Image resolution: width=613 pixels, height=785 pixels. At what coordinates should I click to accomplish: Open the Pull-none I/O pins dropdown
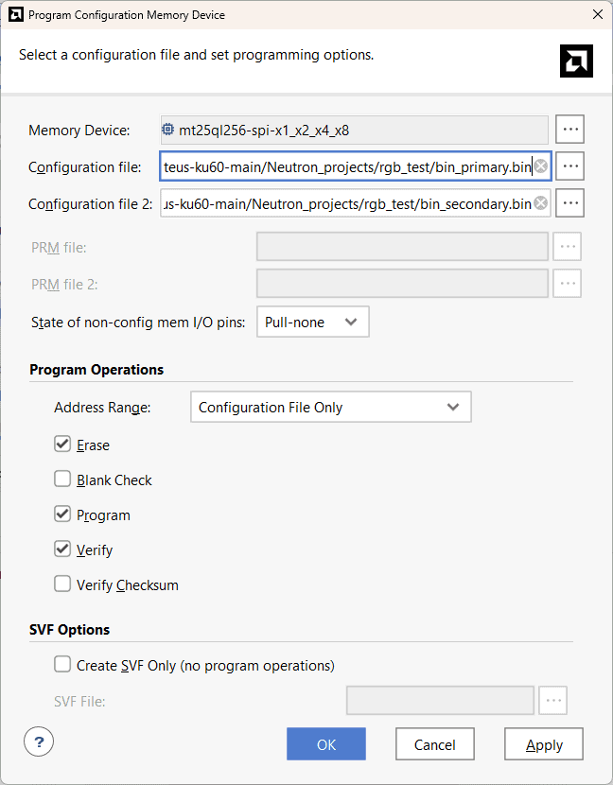coord(312,322)
